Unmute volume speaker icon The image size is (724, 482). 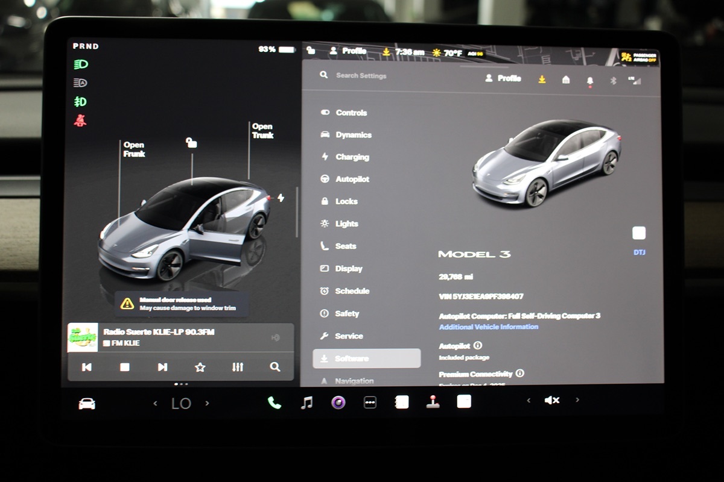[551, 400]
